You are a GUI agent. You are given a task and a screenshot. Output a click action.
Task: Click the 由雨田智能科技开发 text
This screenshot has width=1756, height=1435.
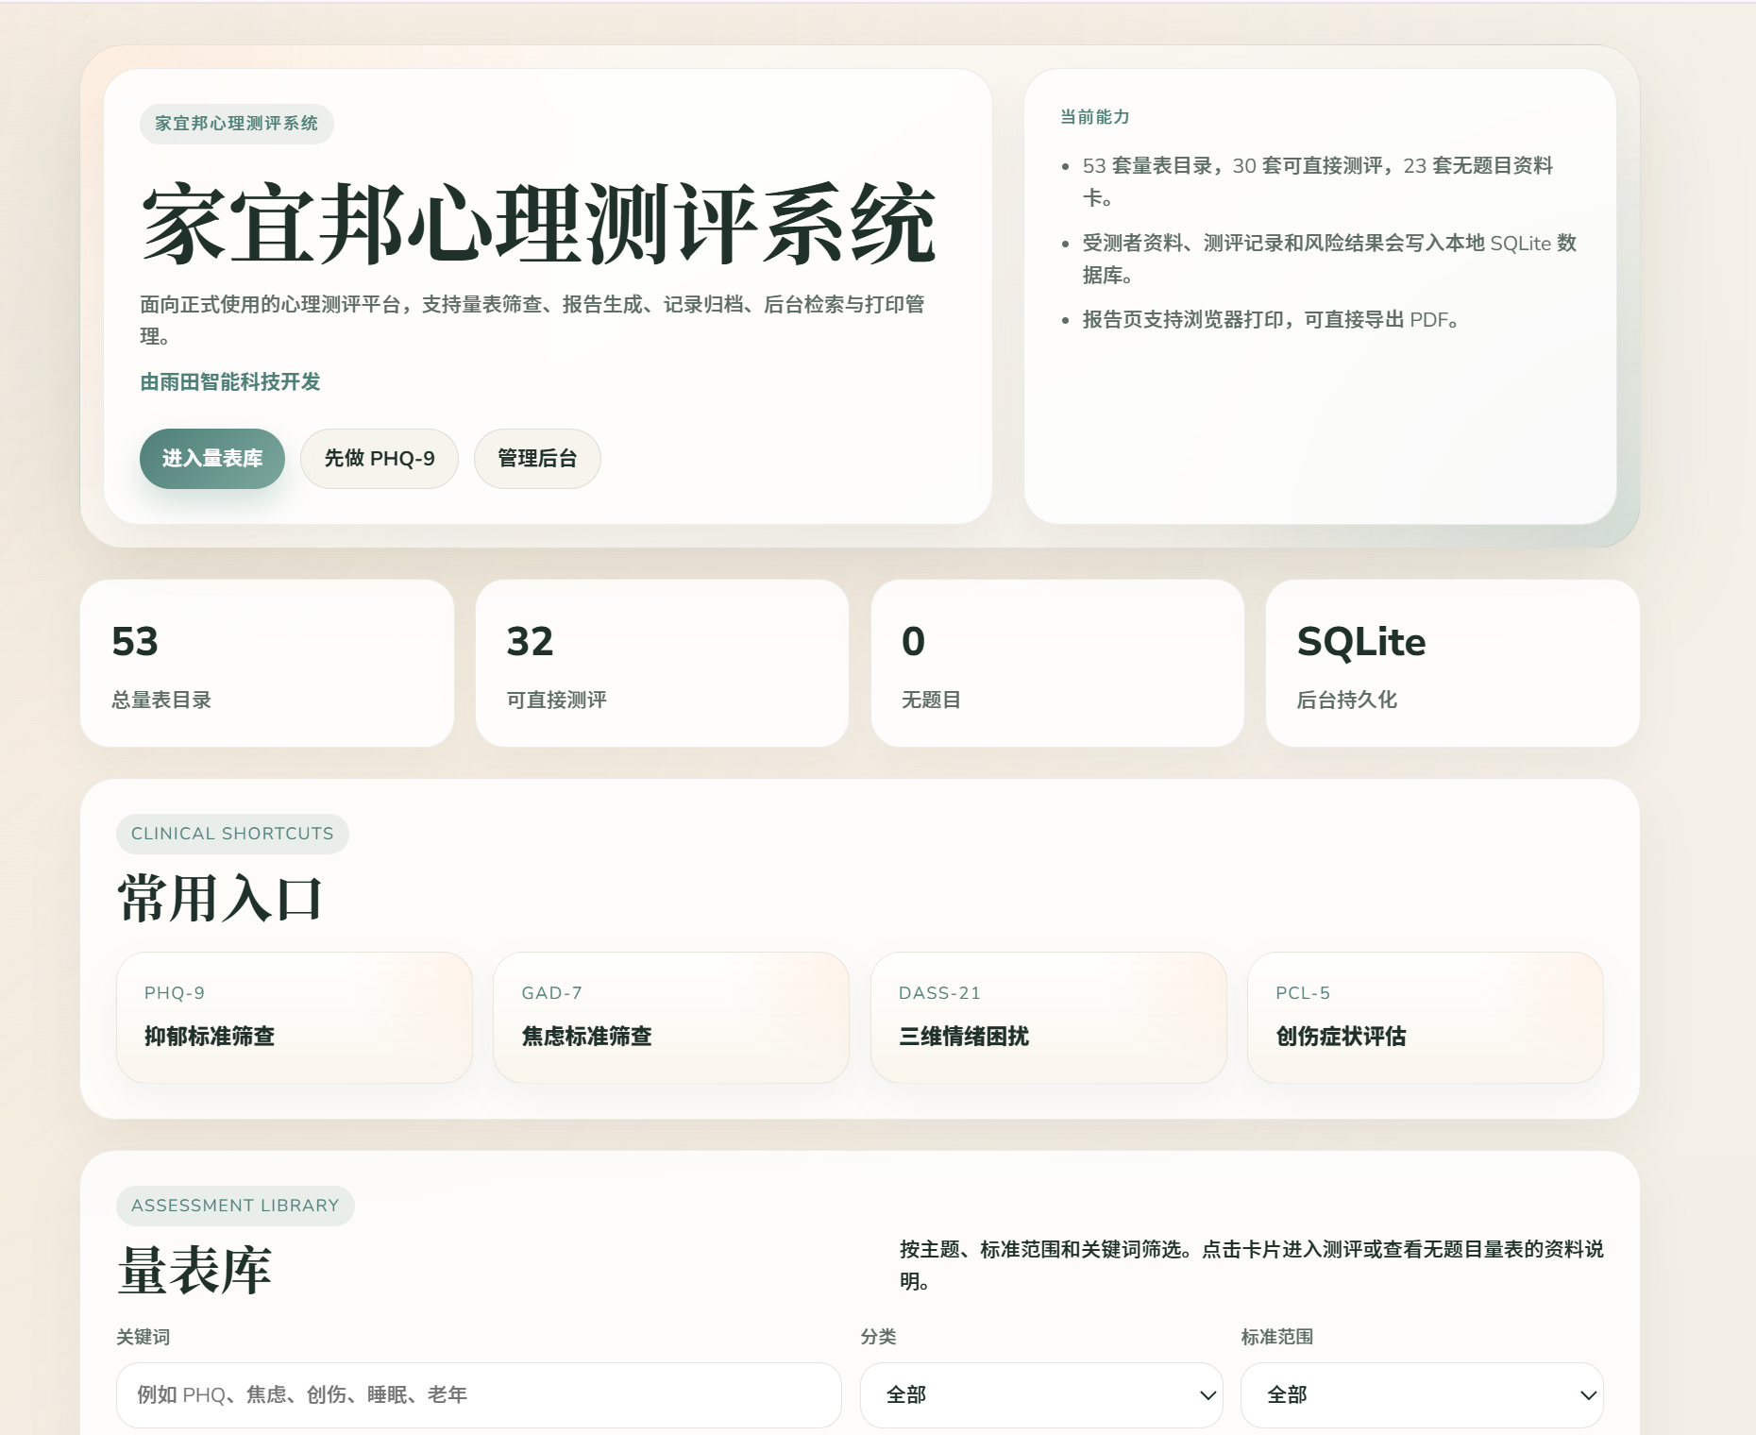(230, 381)
